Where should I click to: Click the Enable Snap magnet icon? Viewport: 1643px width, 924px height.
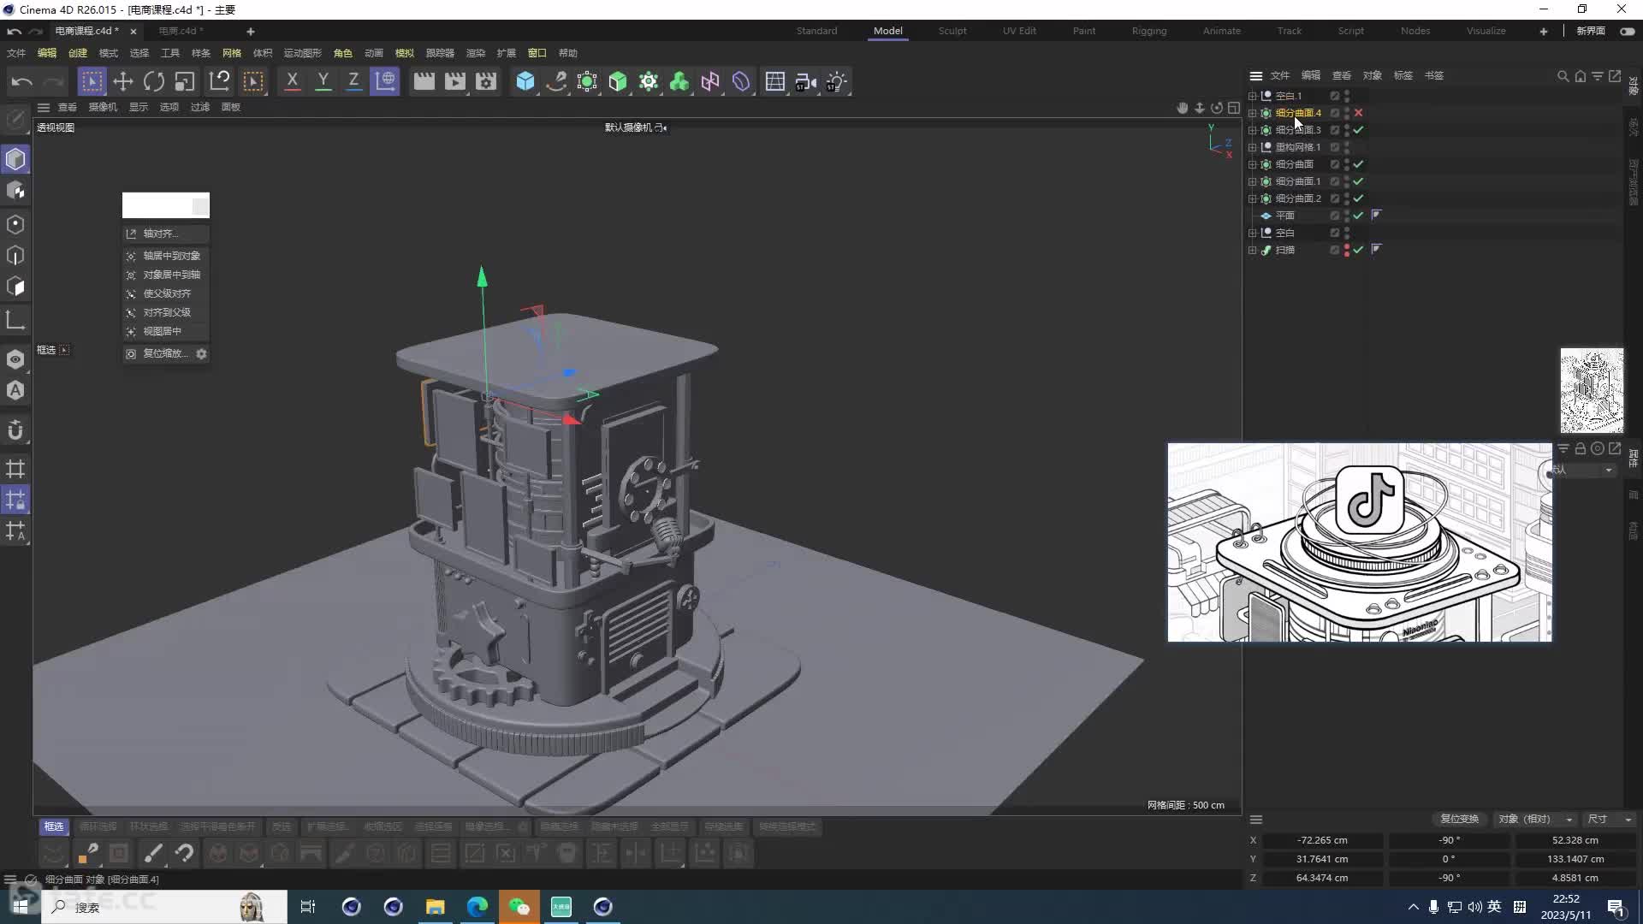15,430
